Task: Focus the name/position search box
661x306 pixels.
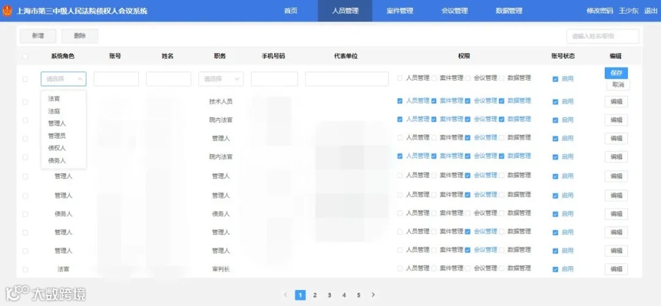Action: [x=602, y=36]
